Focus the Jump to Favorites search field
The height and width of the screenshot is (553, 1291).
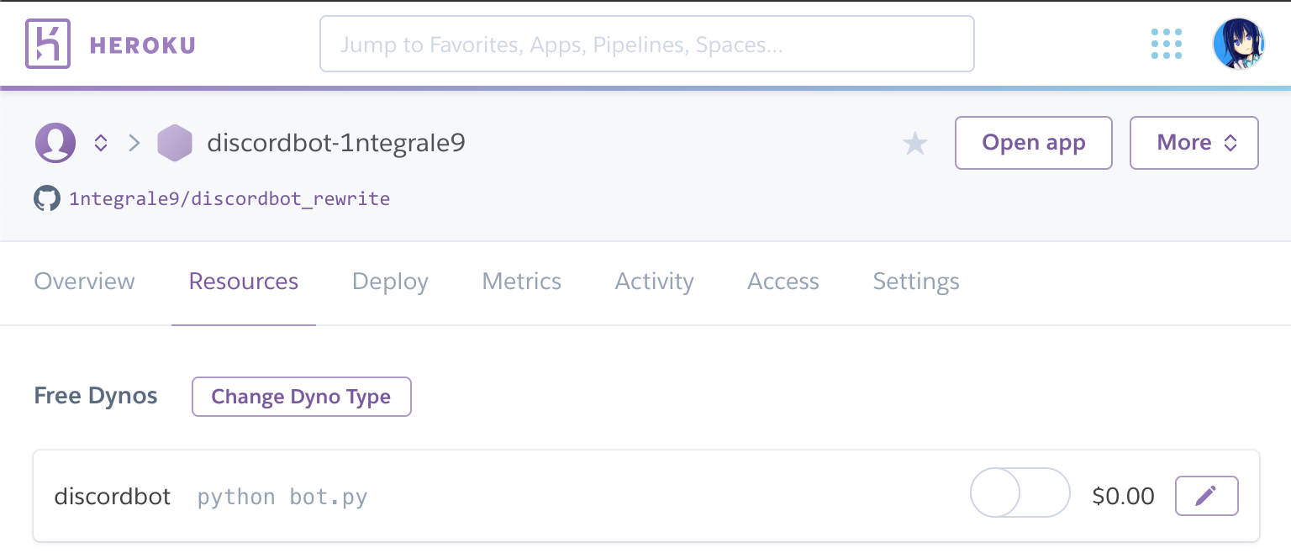click(646, 44)
